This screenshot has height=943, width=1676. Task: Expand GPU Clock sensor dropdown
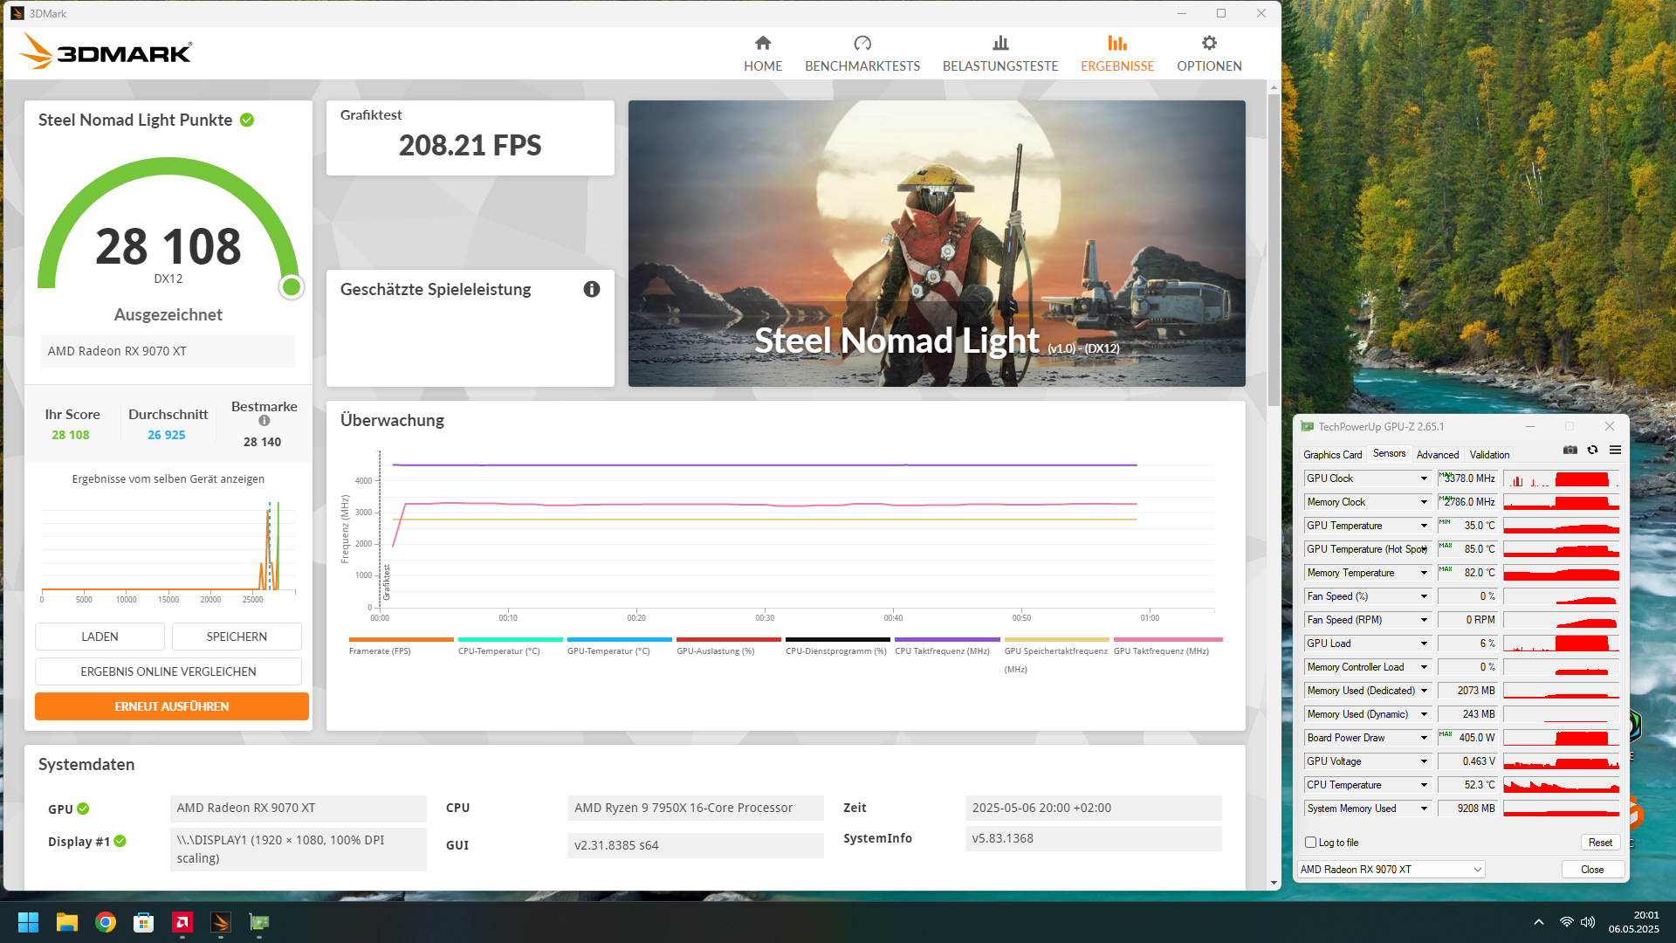(1424, 478)
